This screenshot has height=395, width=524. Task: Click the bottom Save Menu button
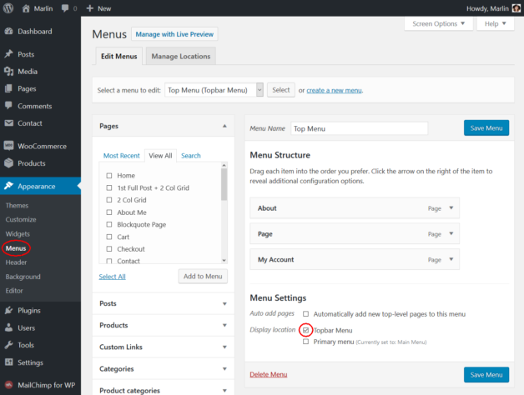486,375
